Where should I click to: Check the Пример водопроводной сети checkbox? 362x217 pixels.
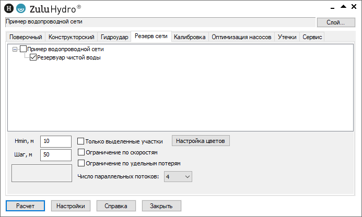click(23, 49)
